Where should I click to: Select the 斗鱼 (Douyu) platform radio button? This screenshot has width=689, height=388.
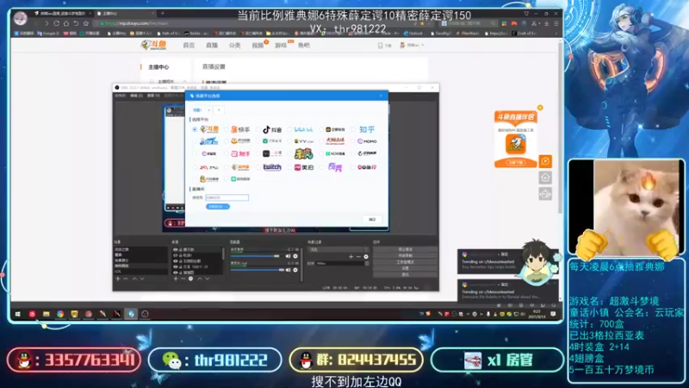tap(195, 129)
